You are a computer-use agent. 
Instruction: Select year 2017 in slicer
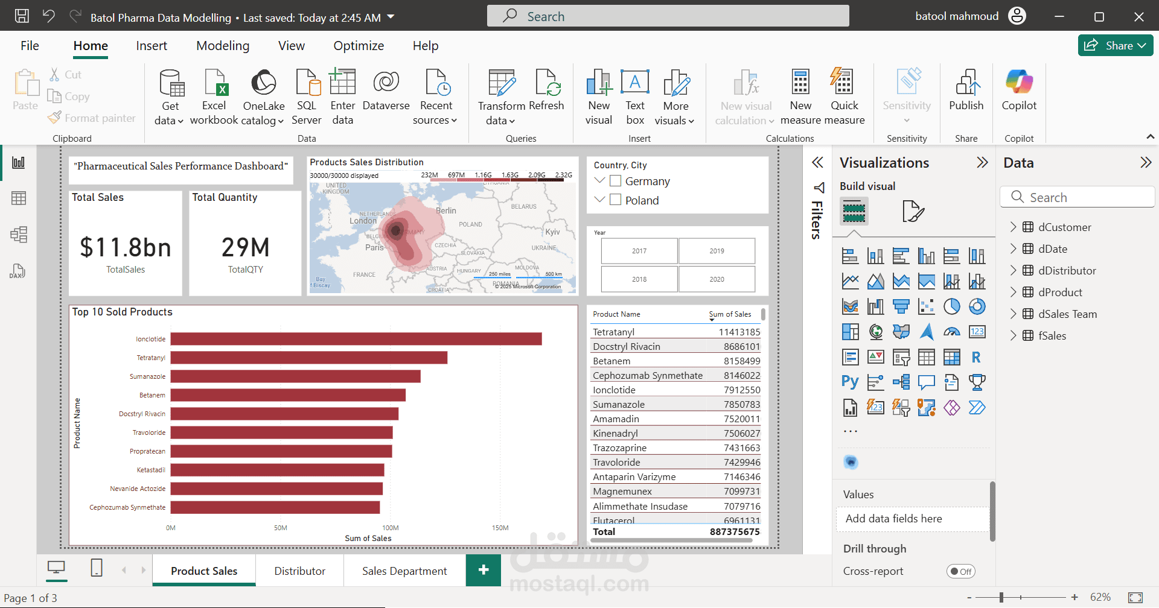(639, 251)
